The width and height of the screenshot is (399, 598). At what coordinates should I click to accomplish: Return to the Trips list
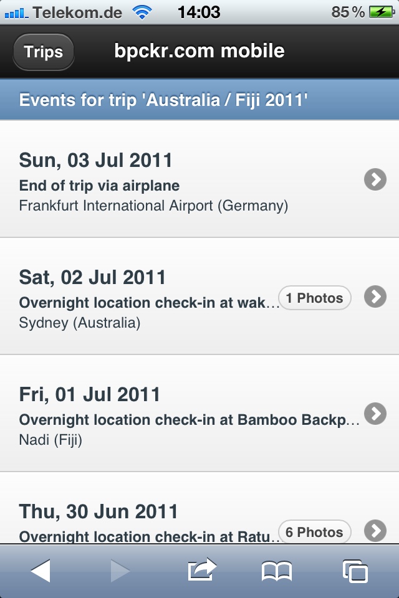coord(42,52)
